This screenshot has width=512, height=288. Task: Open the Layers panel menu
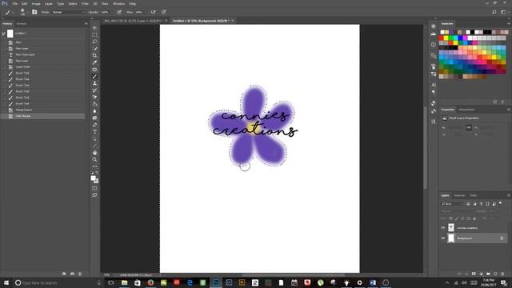tap(509, 195)
